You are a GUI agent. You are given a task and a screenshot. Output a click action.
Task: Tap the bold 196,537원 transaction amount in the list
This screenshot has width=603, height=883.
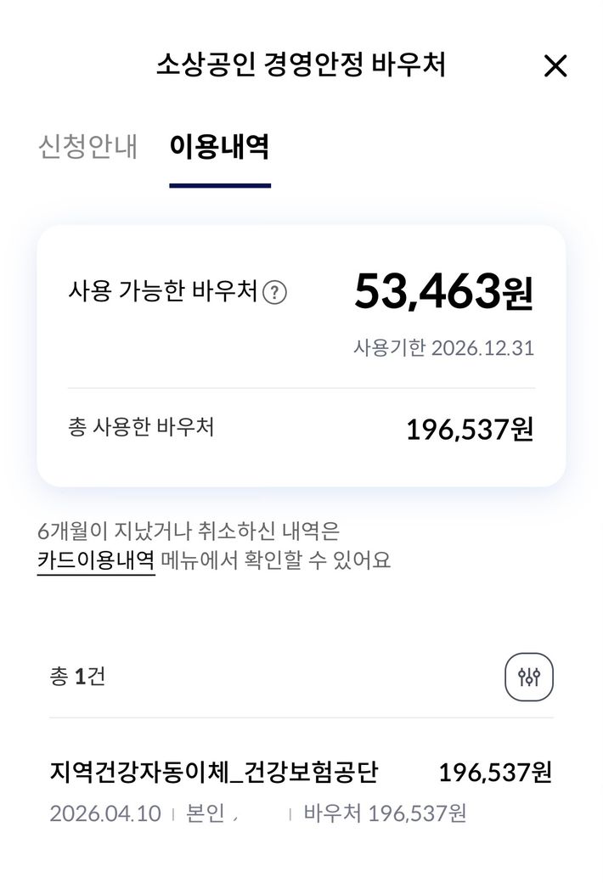coord(495,773)
